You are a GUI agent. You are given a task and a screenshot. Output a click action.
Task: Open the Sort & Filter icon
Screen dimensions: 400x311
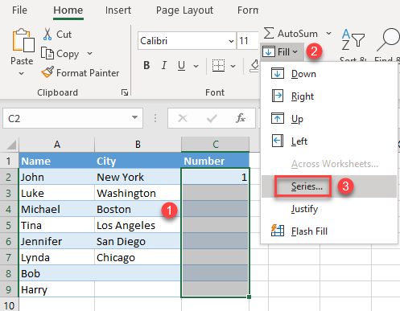tap(353, 39)
